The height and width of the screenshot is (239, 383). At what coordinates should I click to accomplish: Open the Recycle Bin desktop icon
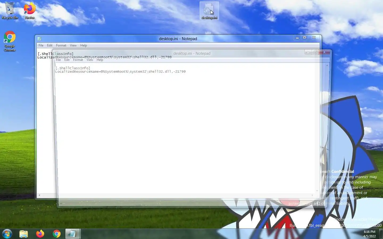click(10, 11)
